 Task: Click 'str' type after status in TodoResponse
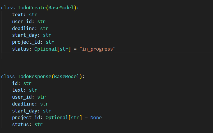pyautogui.click(x=39, y=125)
